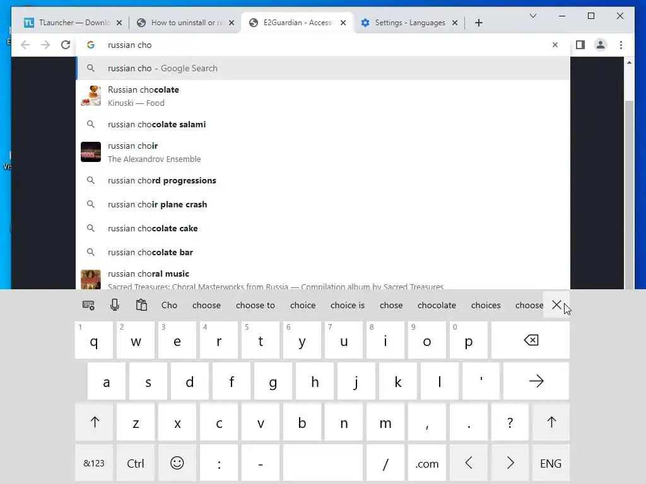The image size is (646, 484).
Task: Close the How to uninstall tab
Action: pyautogui.click(x=232, y=23)
